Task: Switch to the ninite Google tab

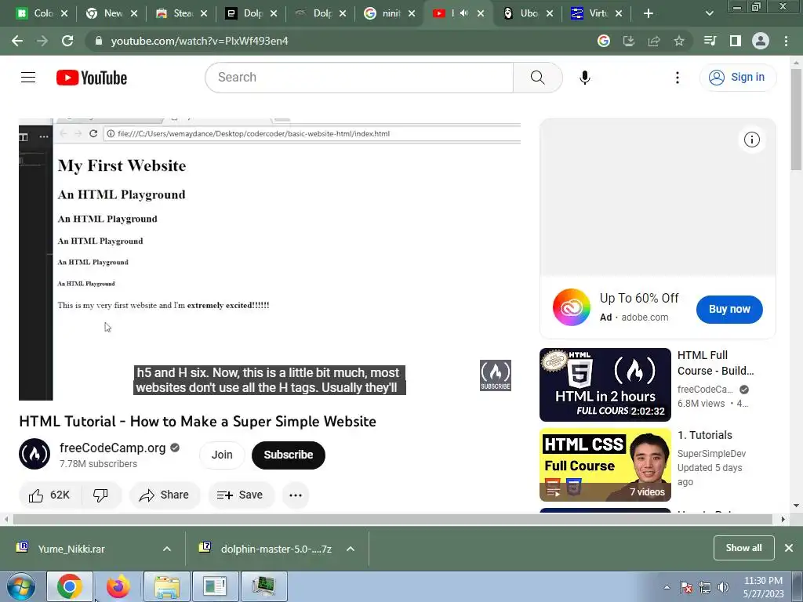Action: click(389, 13)
